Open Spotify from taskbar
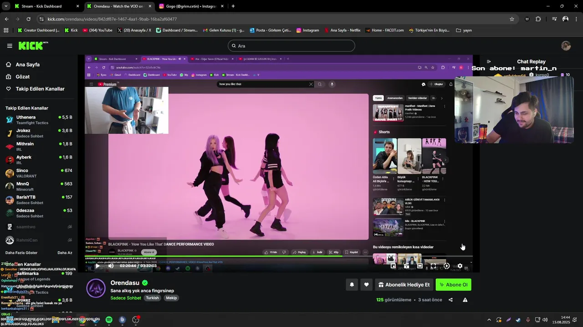This screenshot has height=327, width=583. pos(109,320)
